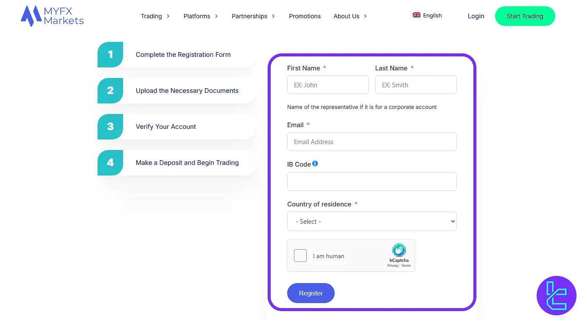
Task: Click the step 1 number badge
Action: 110,55
